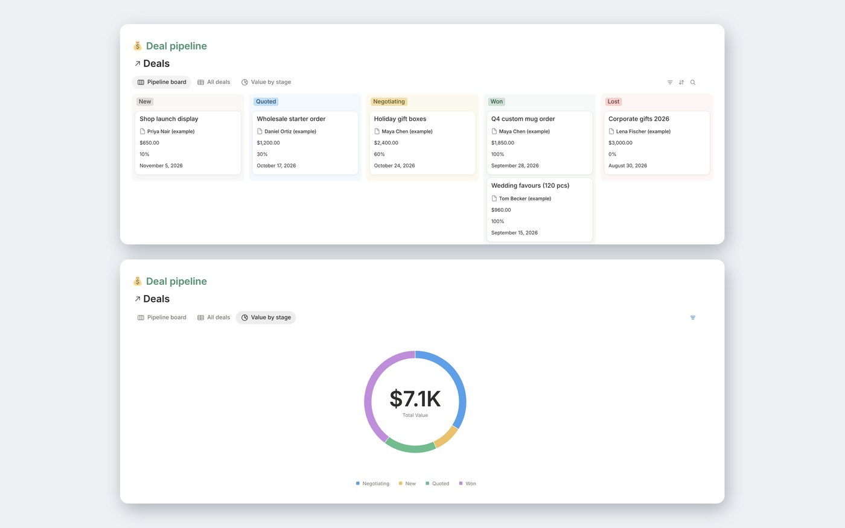Click the date October 24, 2026

click(395, 165)
